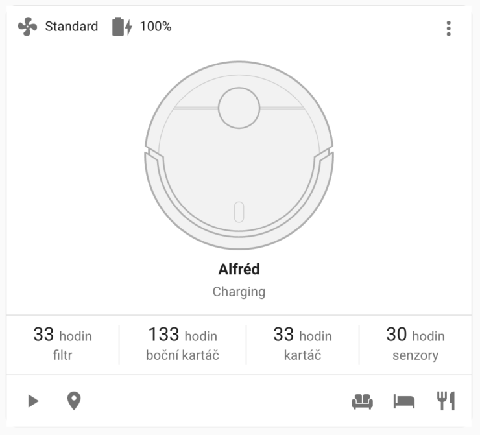This screenshot has width=480, height=435.
Task: Click the 33 hodin kartáč statistic
Action: point(302,344)
